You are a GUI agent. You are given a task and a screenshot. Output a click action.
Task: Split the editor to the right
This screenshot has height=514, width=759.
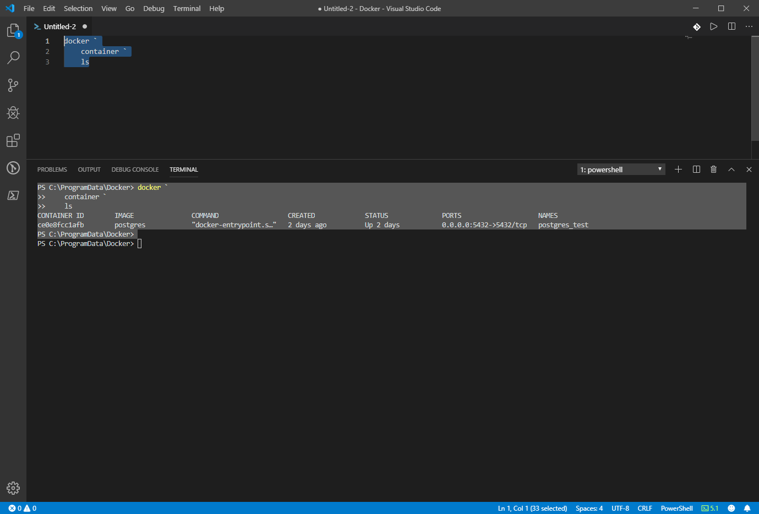tap(731, 26)
